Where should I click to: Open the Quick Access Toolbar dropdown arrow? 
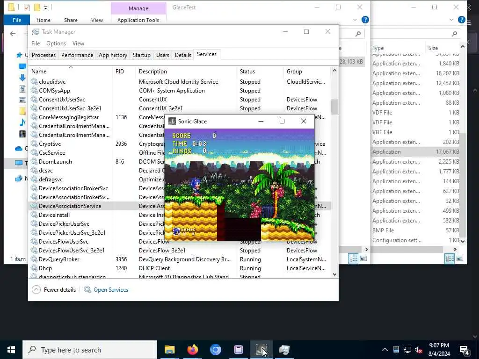click(x=45, y=7)
